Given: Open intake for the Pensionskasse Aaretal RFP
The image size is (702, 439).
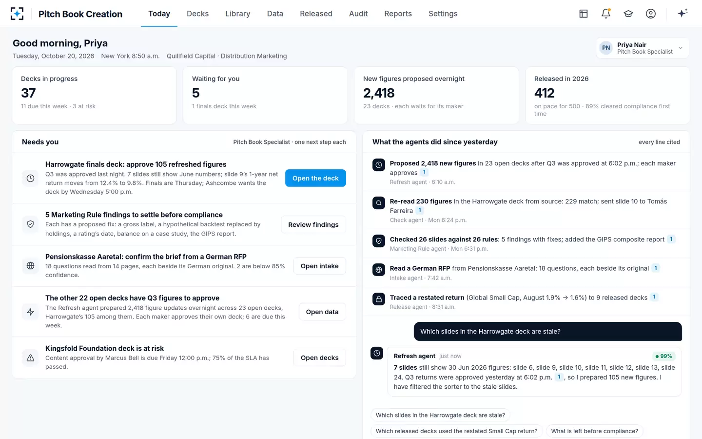Looking at the screenshot, I should pos(320,266).
